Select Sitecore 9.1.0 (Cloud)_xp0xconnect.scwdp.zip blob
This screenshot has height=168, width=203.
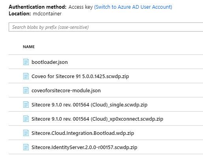tap(97, 119)
